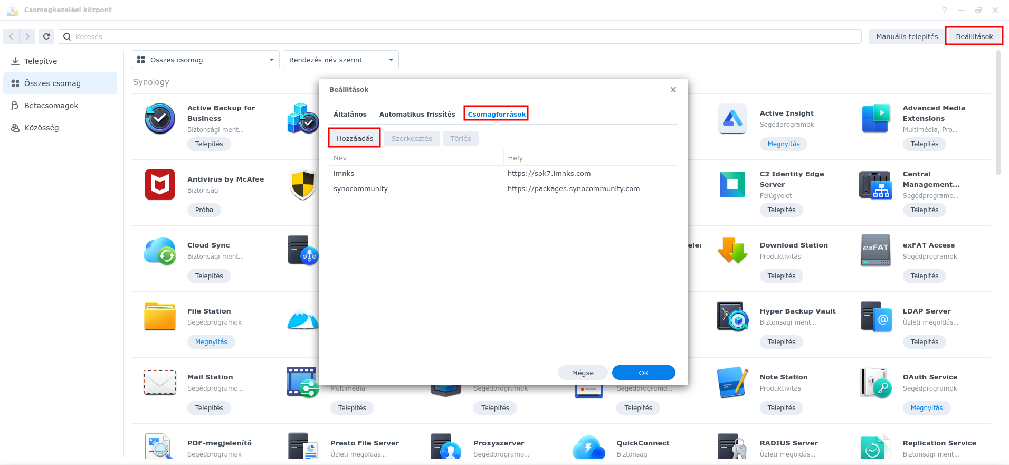Click the Central Management System icon
Screen dimensions: 1009x465
(x=875, y=185)
